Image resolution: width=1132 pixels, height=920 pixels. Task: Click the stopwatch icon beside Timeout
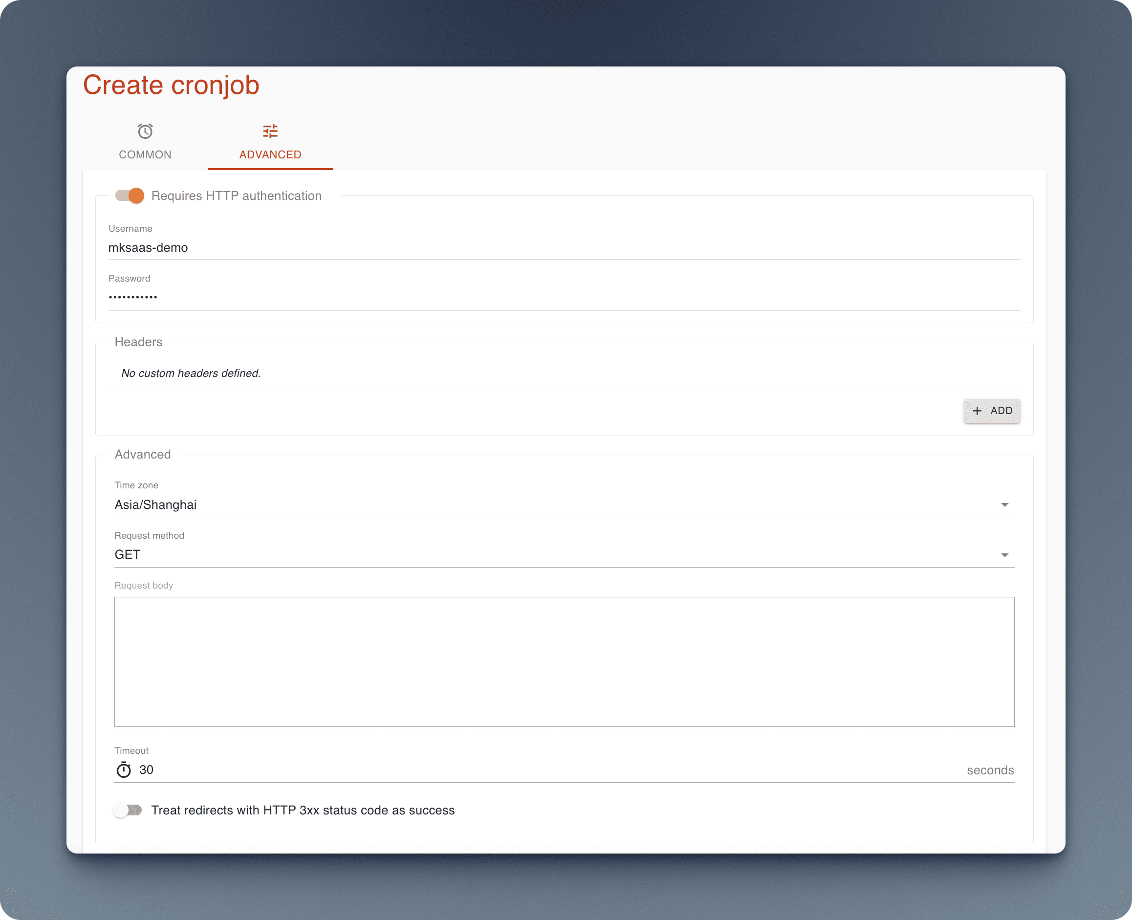[x=124, y=769]
